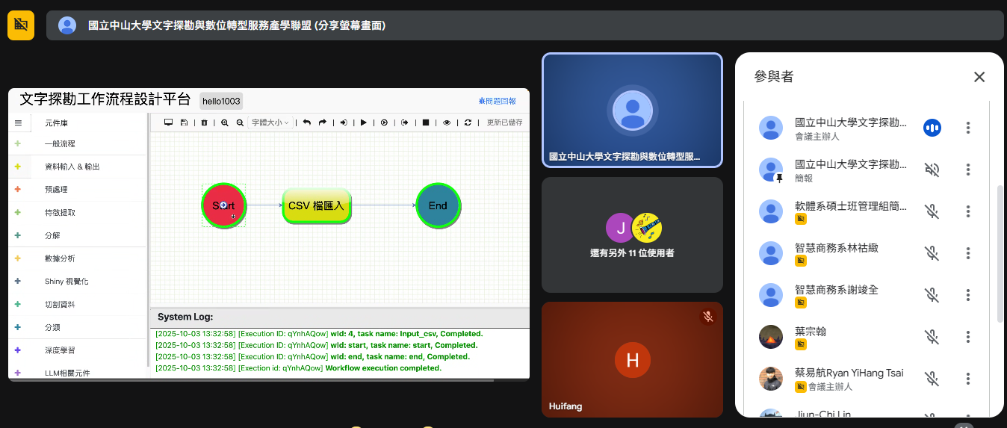The image size is (1007, 428).
Task: Click the hamburger menu beside 元件庫
Action: pyautogui.click(x=19, y=122)
